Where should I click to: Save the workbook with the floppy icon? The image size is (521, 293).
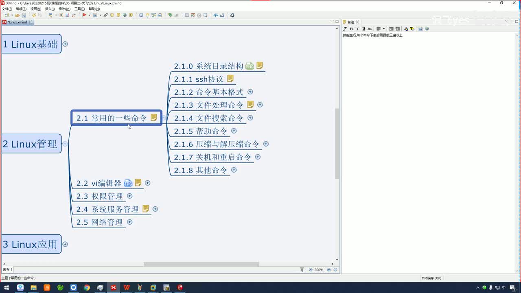[x=24, y=15]
